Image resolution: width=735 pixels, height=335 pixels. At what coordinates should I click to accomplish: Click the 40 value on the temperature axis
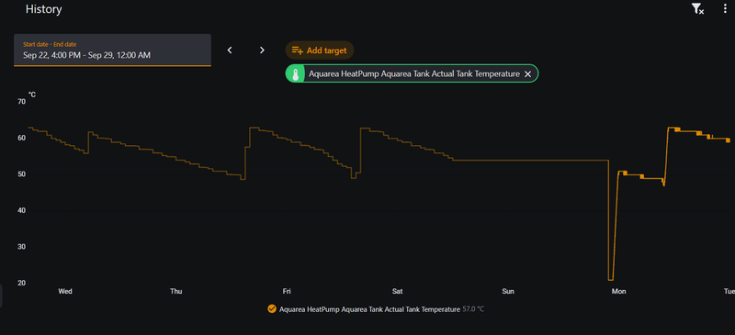tap(21, 210)
